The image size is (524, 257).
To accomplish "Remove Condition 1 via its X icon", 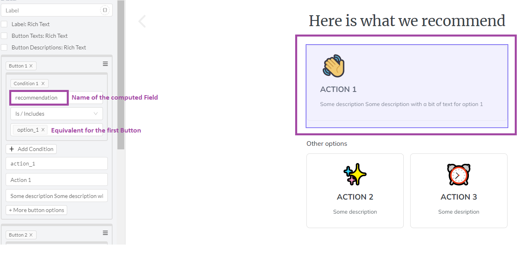I will coord(43,84).
